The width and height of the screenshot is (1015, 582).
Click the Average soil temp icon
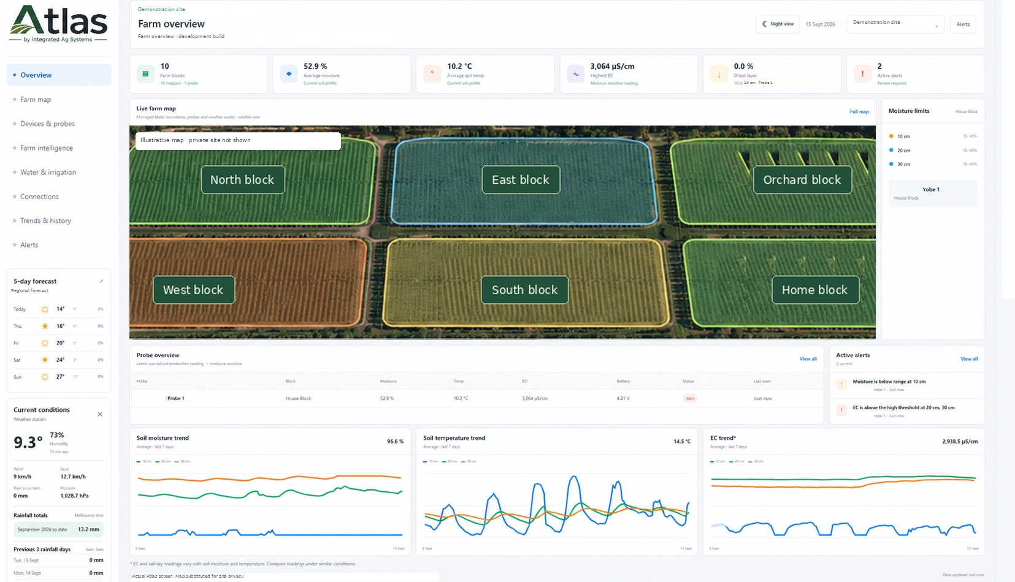432,74
